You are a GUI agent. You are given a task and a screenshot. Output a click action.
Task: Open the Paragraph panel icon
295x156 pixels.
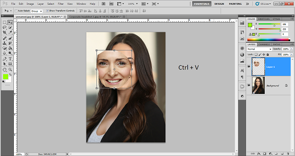(242, 77)
